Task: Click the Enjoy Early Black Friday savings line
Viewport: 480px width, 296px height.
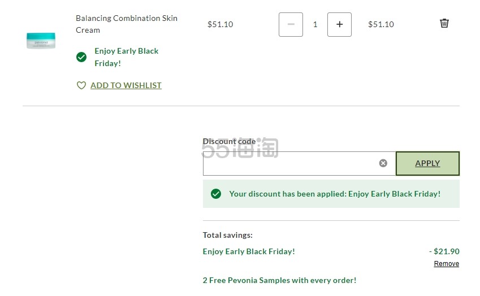Action: (249, 251)
